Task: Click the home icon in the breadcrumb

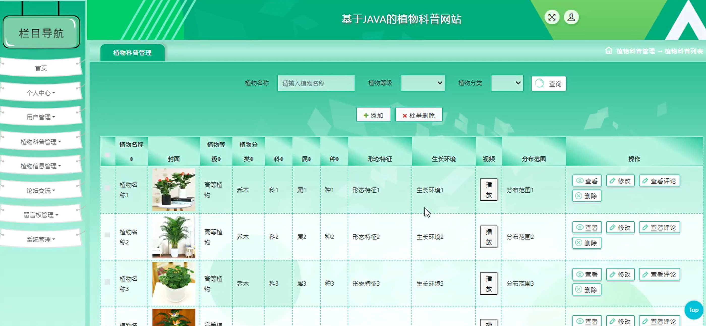Action: [x=608, y=50]
